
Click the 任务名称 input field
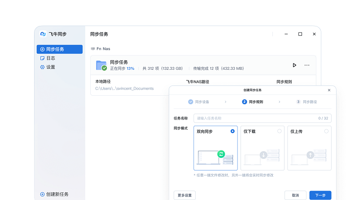pyautogui.click(x=256, y=119)
